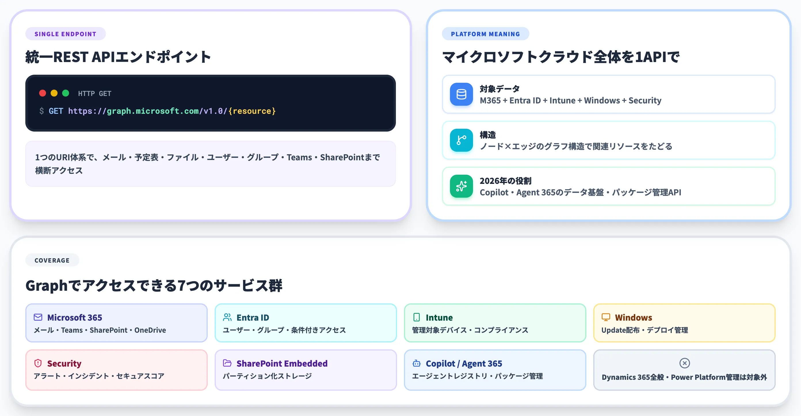Screen dimensions: 801x416
Task: Click the 対象データ label
Action: (500, 89)
